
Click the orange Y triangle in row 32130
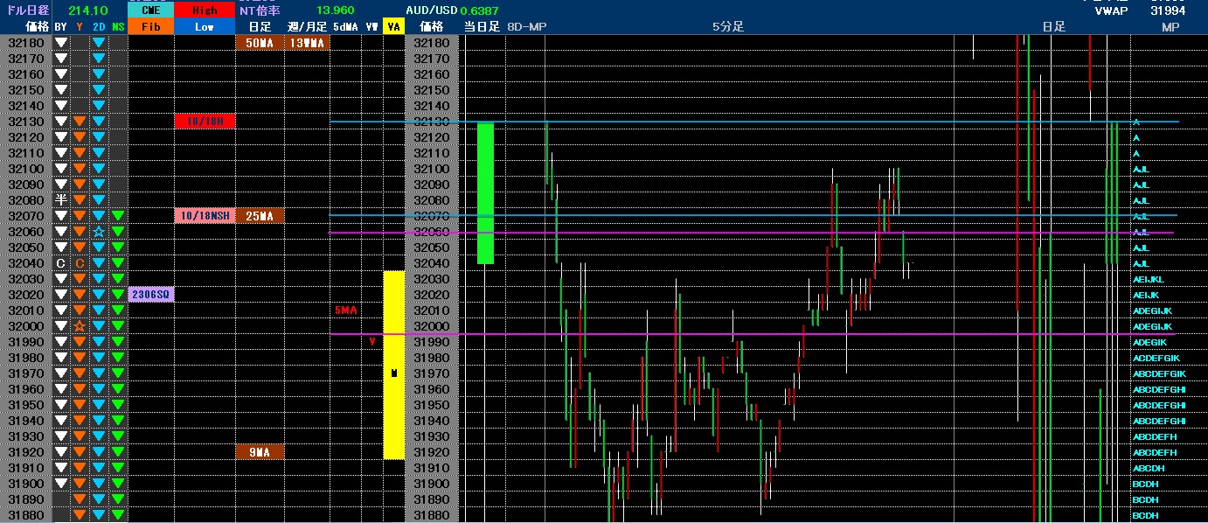coord(80,122)
